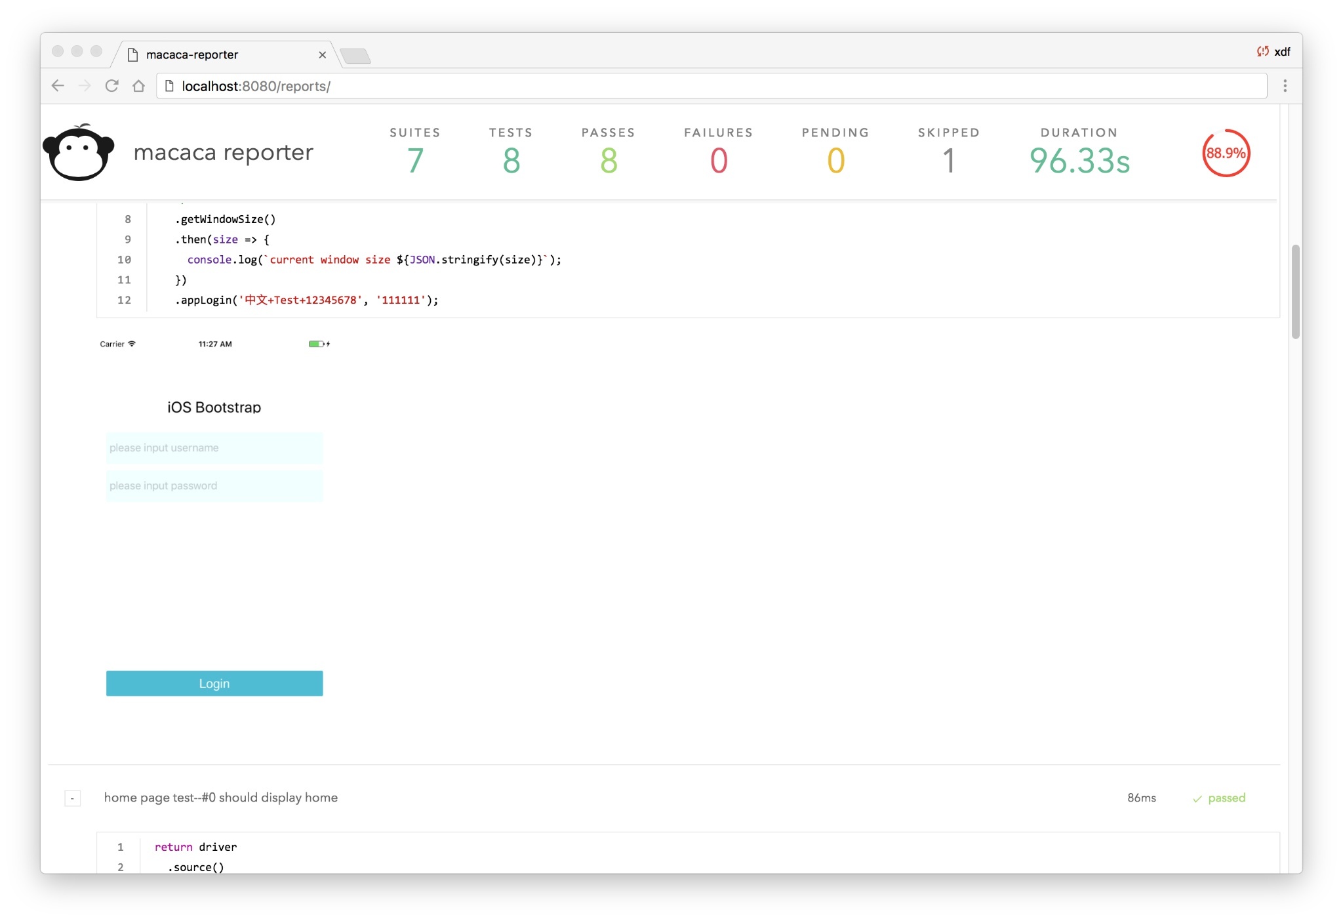The height and width of the screenshot is (921, 1343).
Task: Collapse the home page test section
Action: [73, 798]
